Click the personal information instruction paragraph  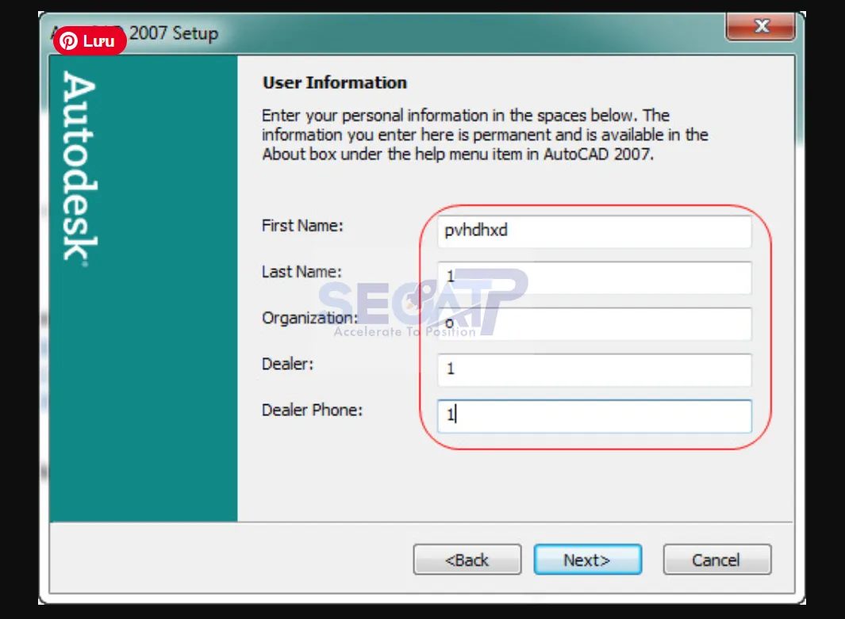484,135
